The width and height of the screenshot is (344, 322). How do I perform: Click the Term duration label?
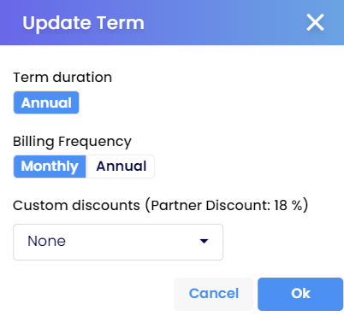pyautogui.click(x=62, y=78)
